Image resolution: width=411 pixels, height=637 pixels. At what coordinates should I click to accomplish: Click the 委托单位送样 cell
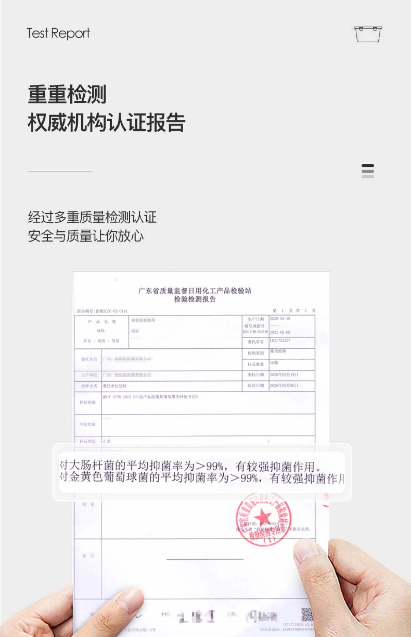[x=115, y=386]
